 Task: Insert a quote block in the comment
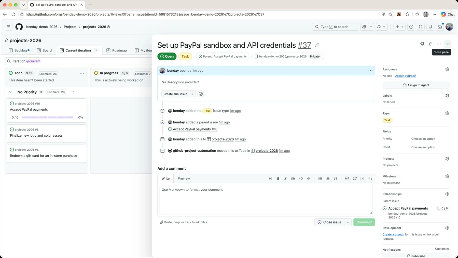[293, 178]
